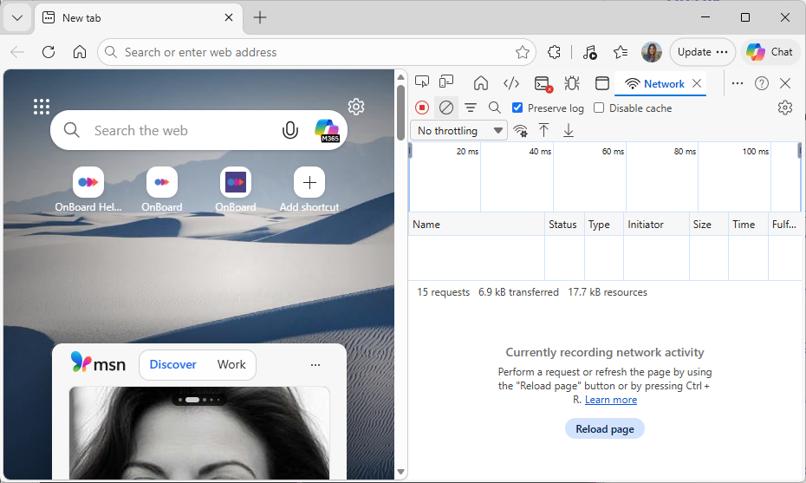Screen dimensions: 806x483
Task: Click the Reload page button
Action: pyautogui.click(x=605, y=429)
